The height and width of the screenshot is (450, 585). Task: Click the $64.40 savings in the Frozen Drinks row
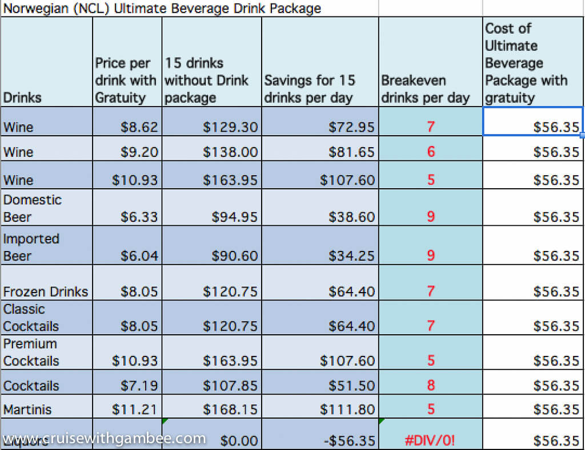[320, 282]
